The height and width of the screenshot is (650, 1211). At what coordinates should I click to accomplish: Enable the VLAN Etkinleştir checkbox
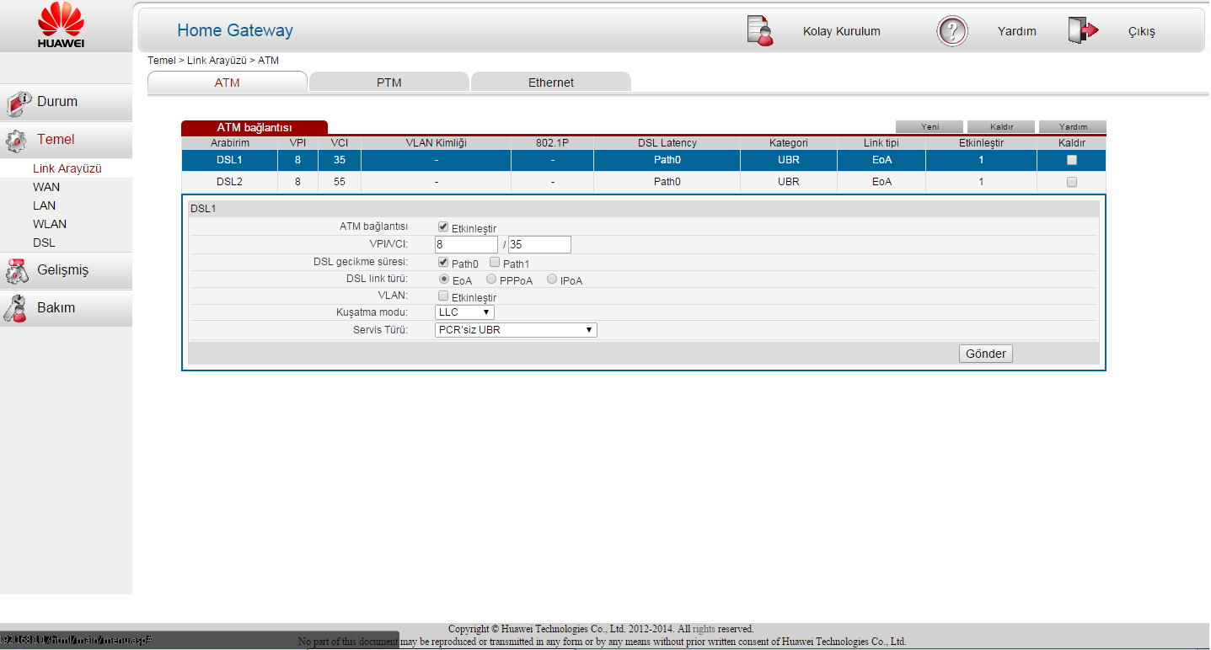click(443, 296)
